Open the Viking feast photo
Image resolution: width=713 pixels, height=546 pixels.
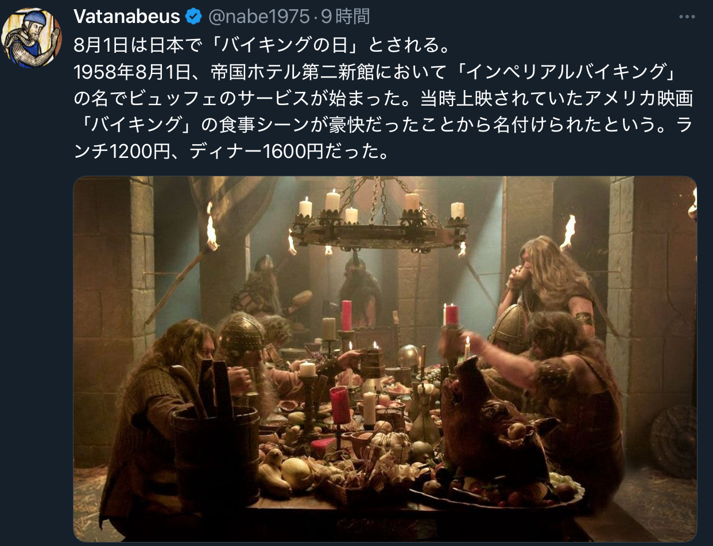[385, 359]
